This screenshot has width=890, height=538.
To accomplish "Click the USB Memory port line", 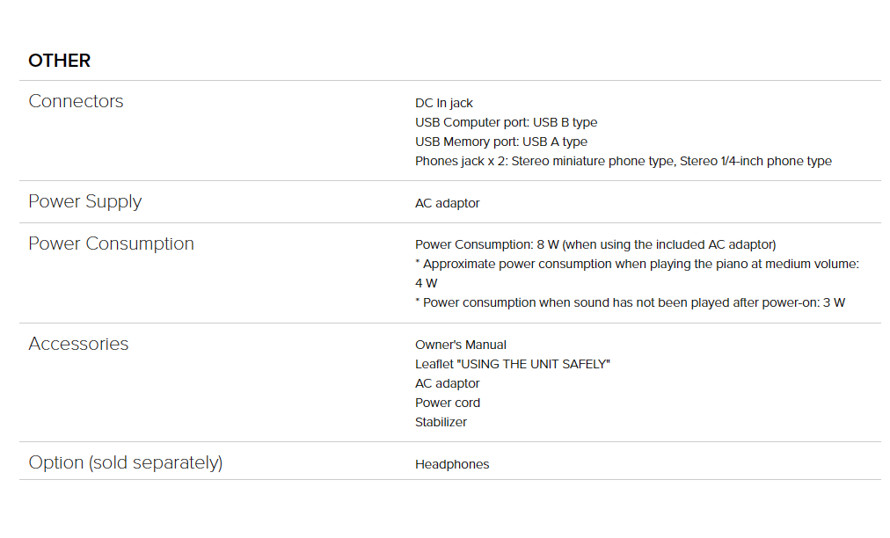I will click(x=501, y=142).
